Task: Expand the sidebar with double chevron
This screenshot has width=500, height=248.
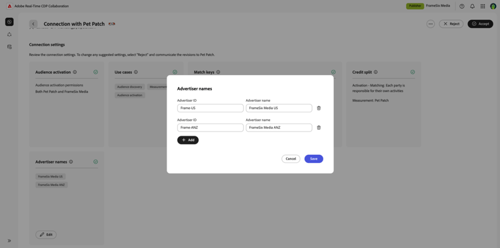Action: coord(9,241)
